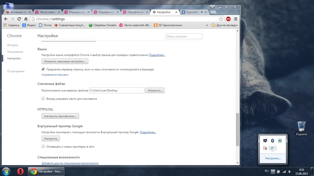Open История in the Chrome sidebar
Viewport: 314px width, 176px height.
13,45
